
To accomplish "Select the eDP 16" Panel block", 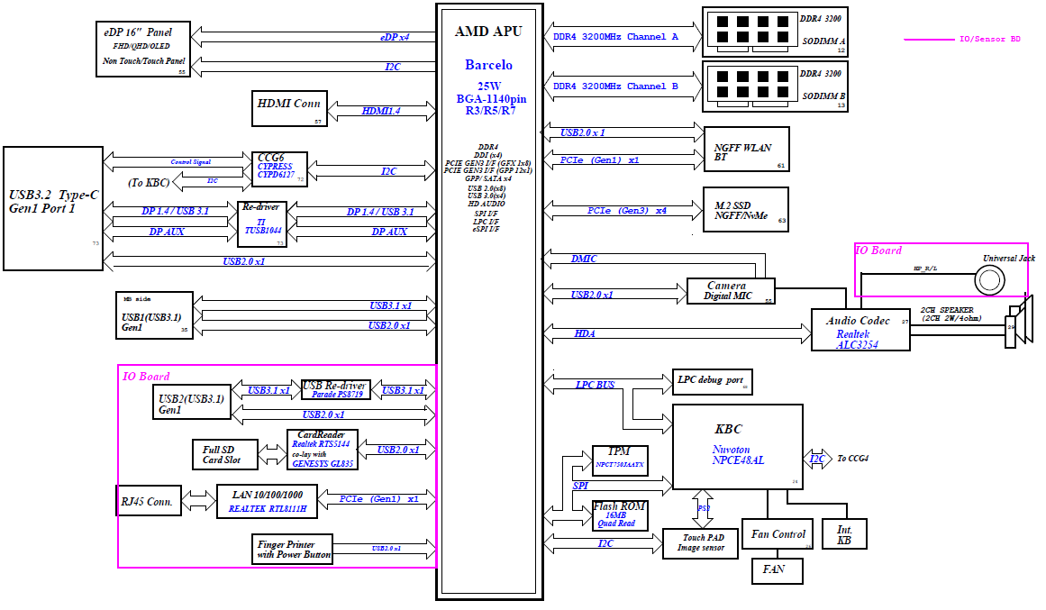I will coord(146,50).
